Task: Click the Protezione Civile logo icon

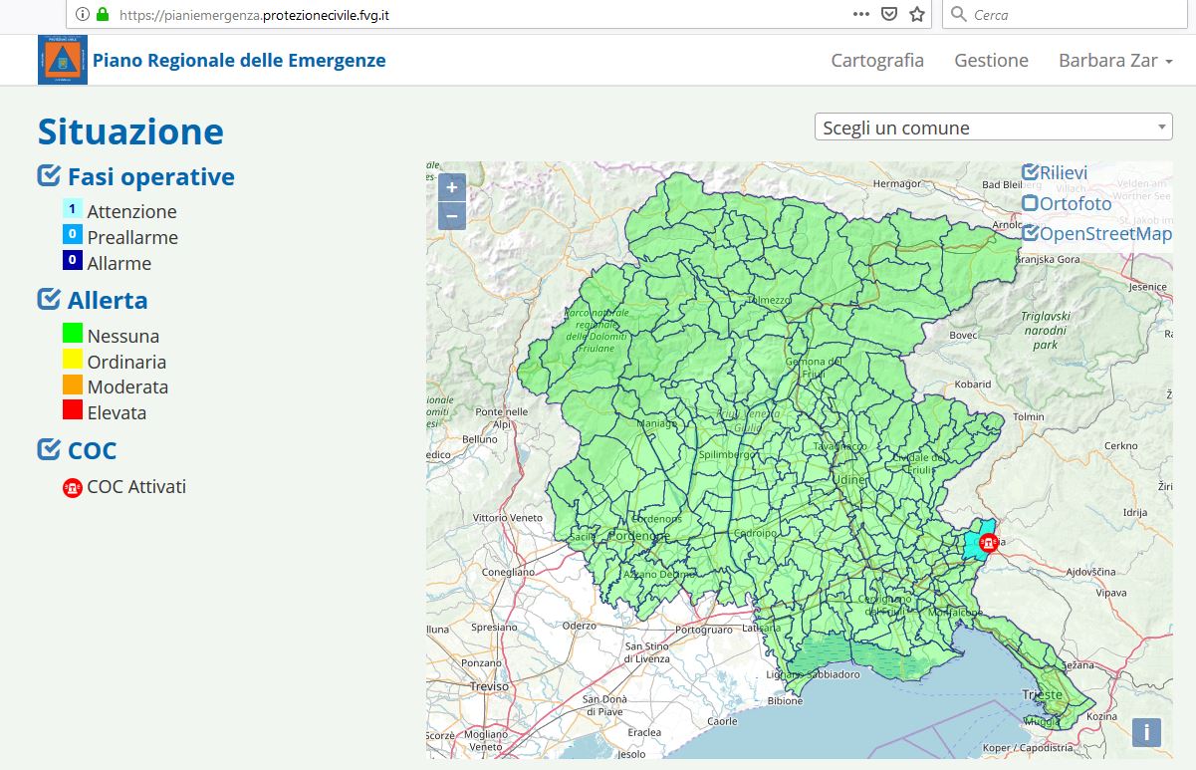Action: (62, 61)
